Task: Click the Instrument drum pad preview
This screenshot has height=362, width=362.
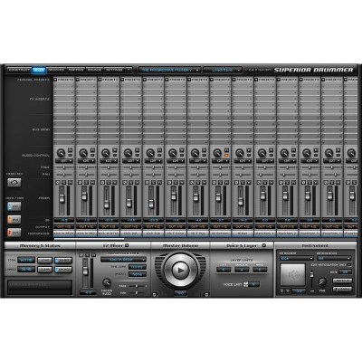Action: point(292,274)
